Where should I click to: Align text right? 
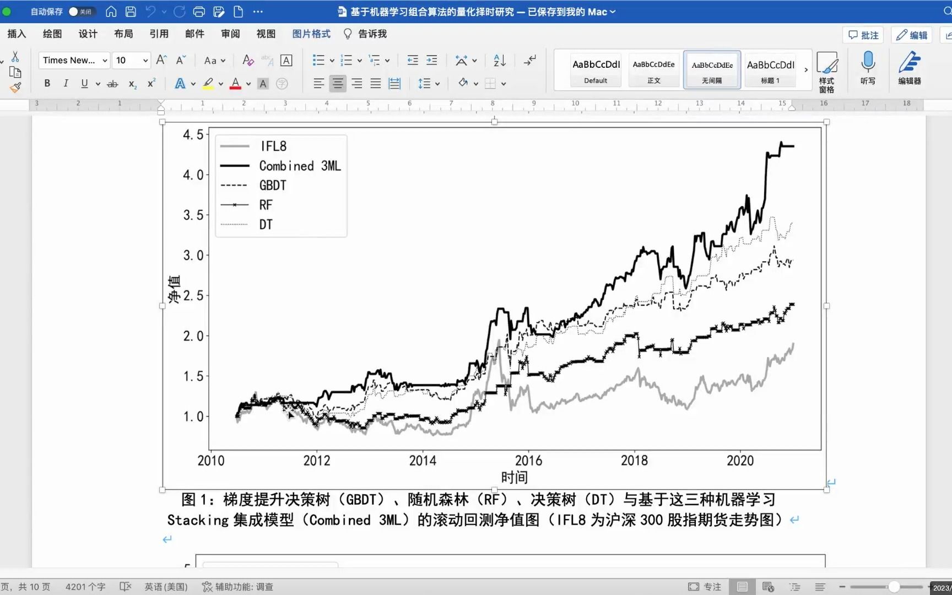pos(356,83)
